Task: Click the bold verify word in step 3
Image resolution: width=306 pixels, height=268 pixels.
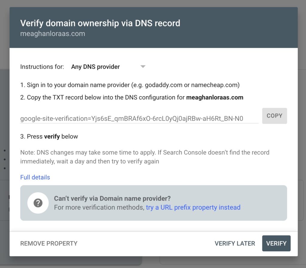Action: pos(52,136)
